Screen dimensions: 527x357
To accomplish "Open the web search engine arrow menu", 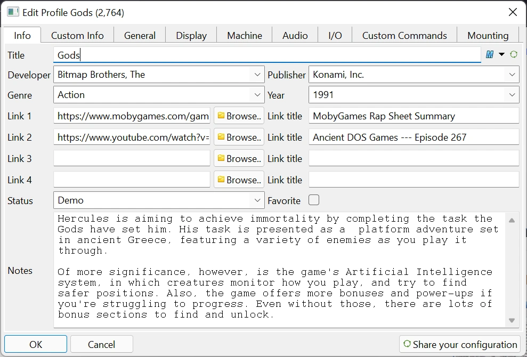I will point(501,54).
